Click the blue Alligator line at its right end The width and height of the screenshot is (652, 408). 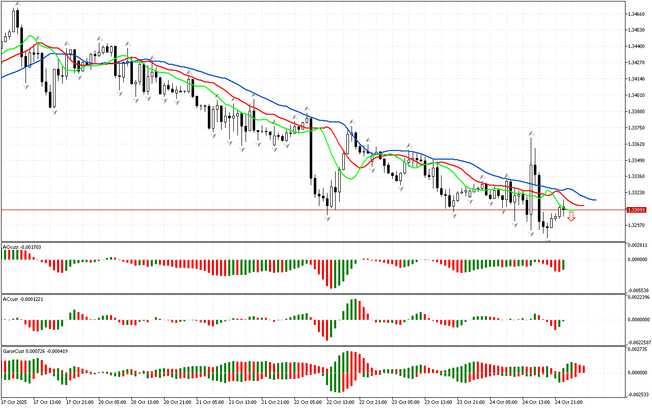594,199
